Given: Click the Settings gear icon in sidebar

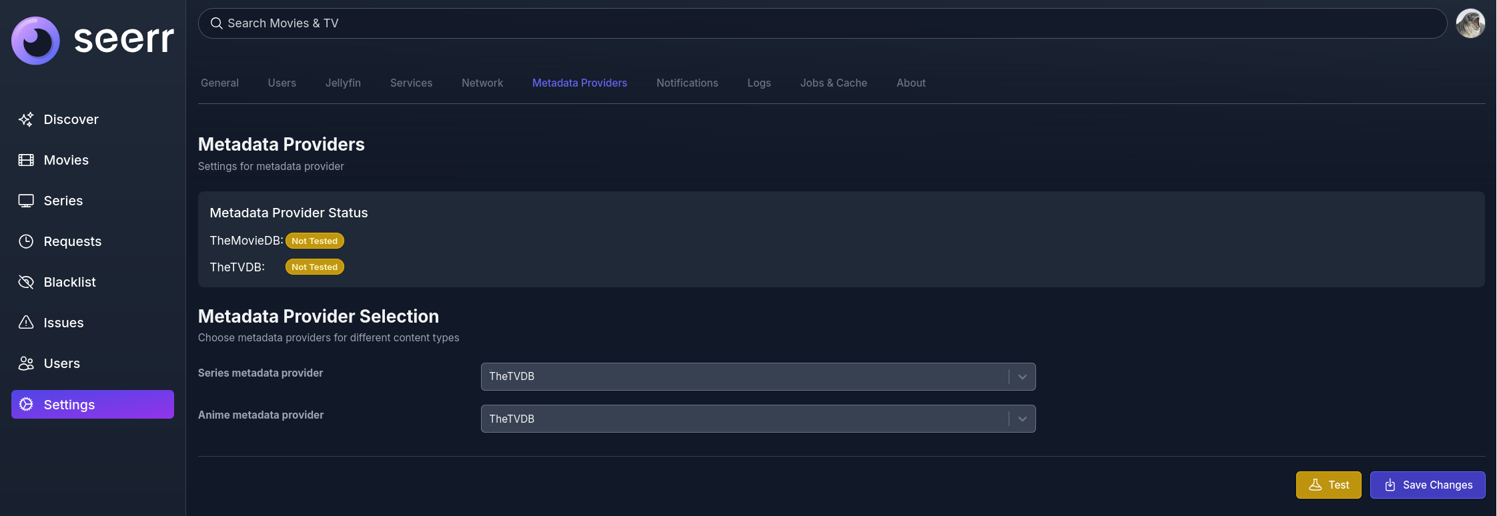Looking at the screenshot, I should pyautogui.click(x=26, y=405).
